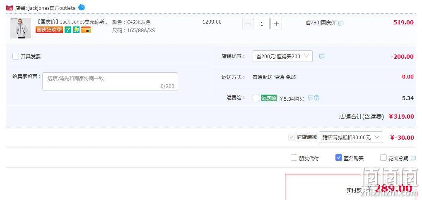Open the 省200元:值得买200 shop discount dropdown
This screenshot has width=422, height=200.
[282, 56]
